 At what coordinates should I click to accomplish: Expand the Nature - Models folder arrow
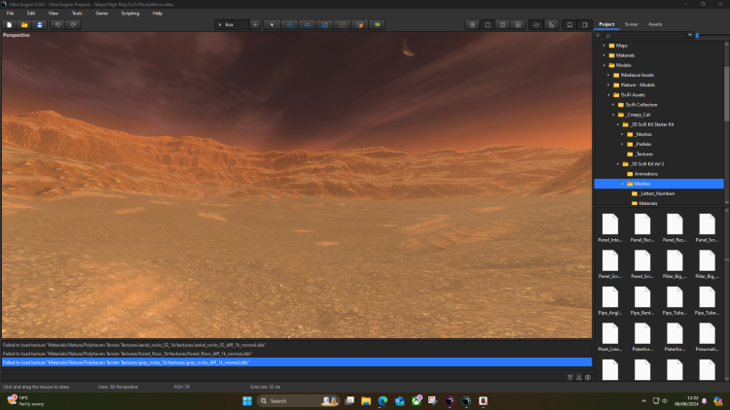point(608,85)
